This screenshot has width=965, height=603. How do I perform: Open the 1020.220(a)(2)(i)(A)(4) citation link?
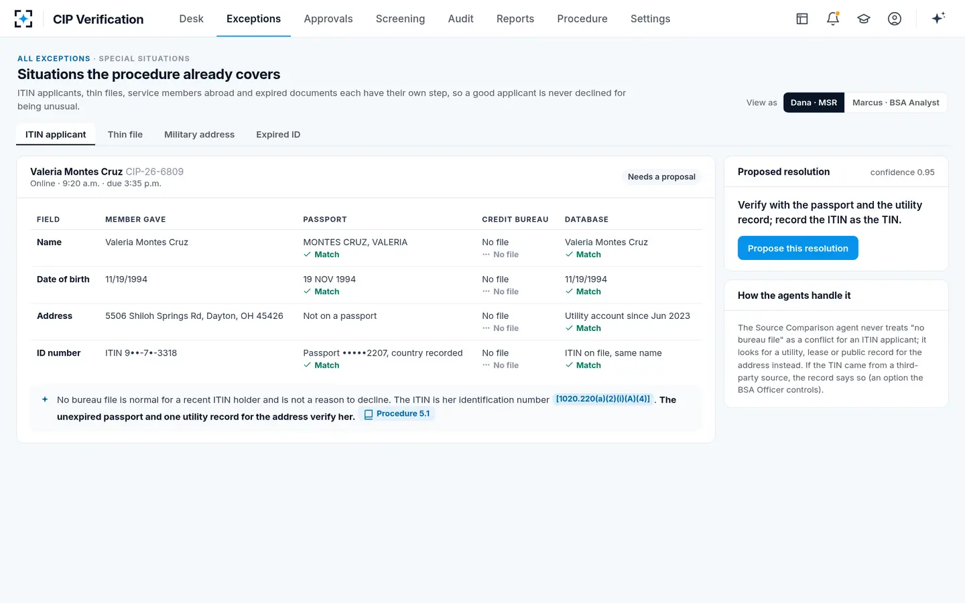coord(603,399)
